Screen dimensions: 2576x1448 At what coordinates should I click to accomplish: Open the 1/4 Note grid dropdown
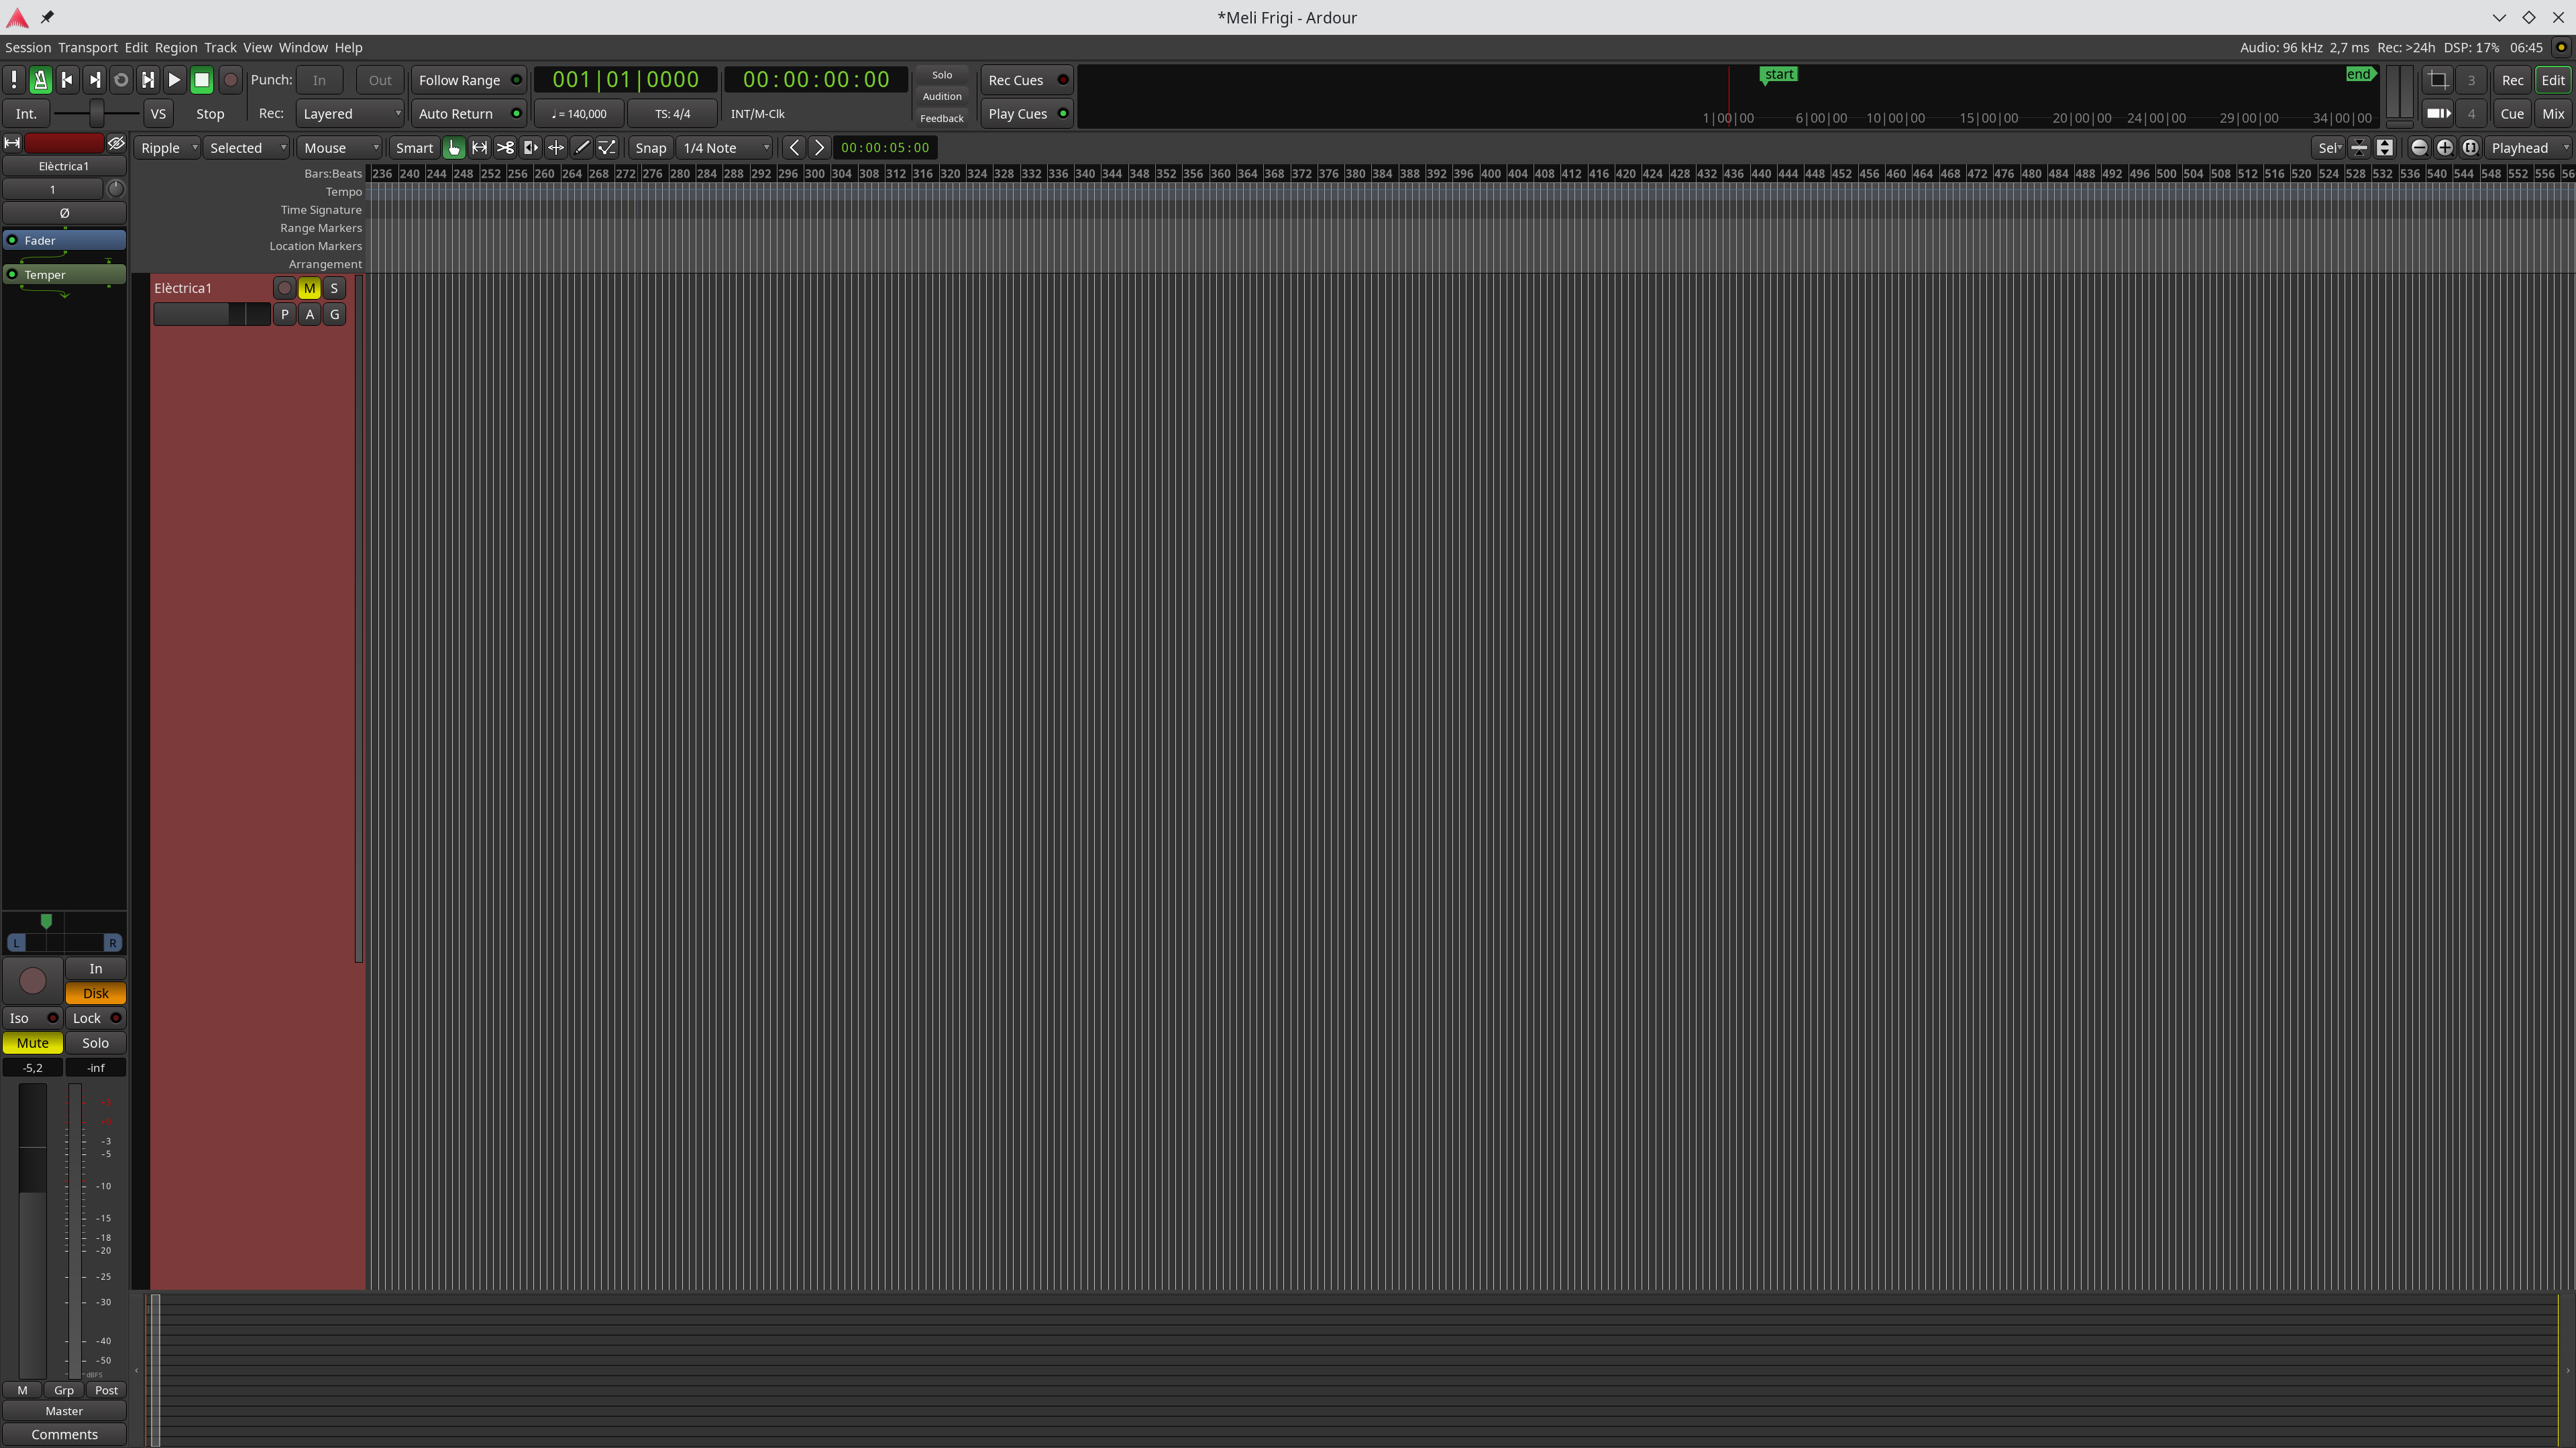(x=725, y=148)
